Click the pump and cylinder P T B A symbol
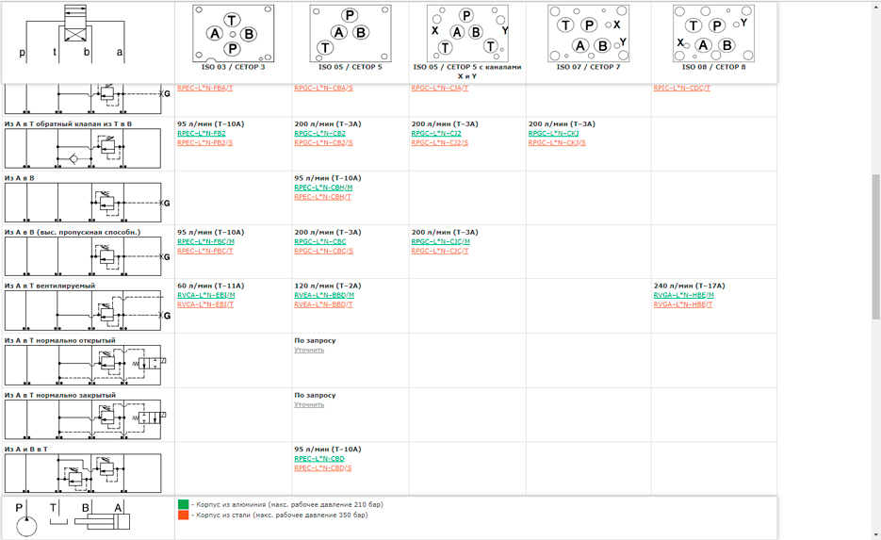881x540 pixels. [73, 518]
